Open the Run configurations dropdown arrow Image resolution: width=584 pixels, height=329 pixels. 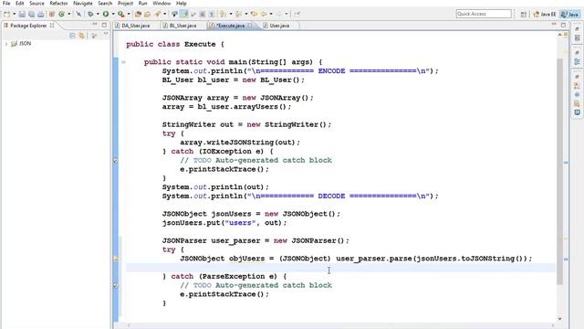pos(113,15)
